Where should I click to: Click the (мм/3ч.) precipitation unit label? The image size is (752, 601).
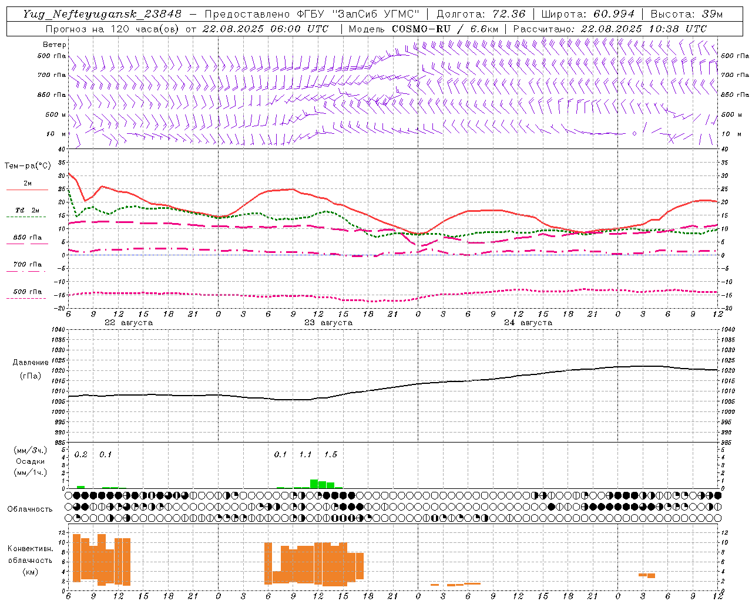[x=31, y=451]
